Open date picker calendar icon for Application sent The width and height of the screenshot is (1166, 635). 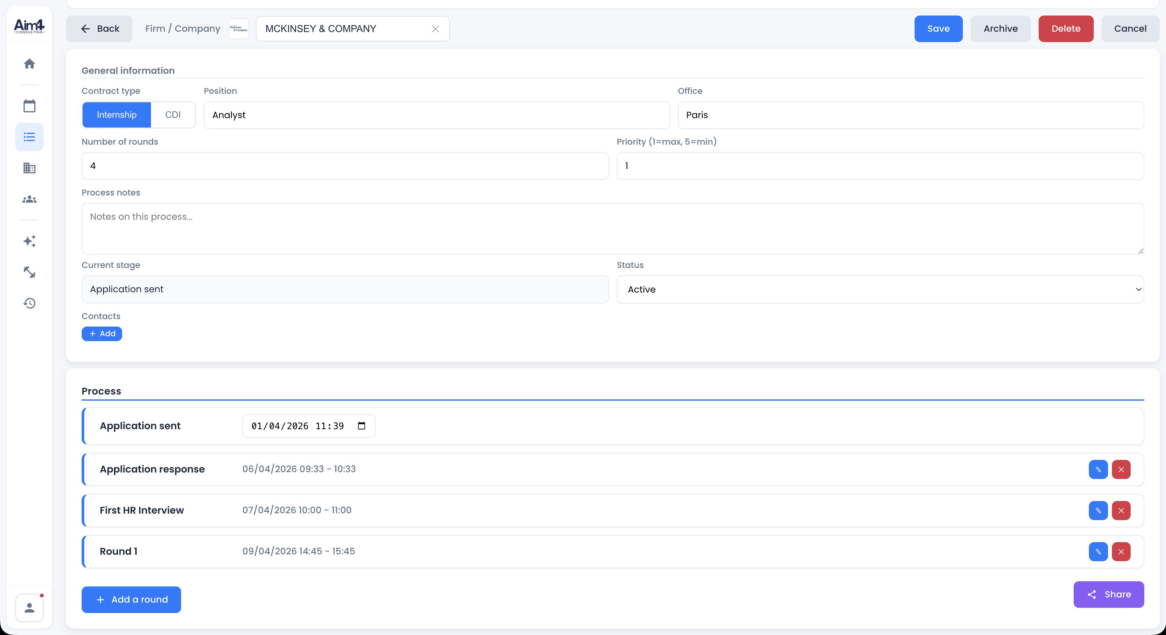(x=361, y=426)
